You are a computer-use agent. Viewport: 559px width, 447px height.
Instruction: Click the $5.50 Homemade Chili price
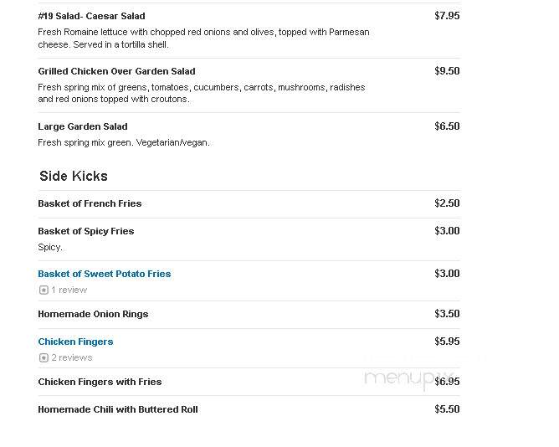point(447,409)
